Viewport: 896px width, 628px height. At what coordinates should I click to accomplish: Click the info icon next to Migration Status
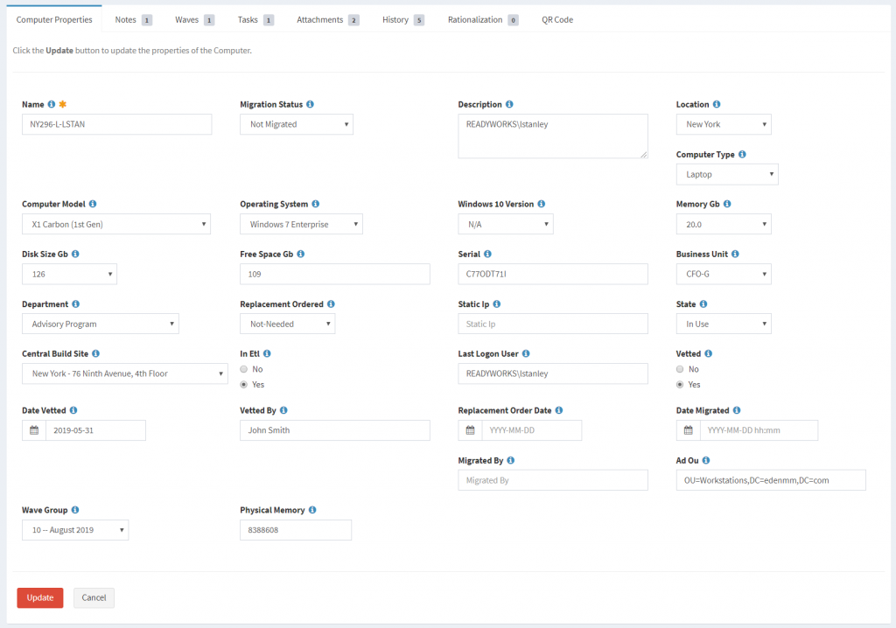[311, 104]
